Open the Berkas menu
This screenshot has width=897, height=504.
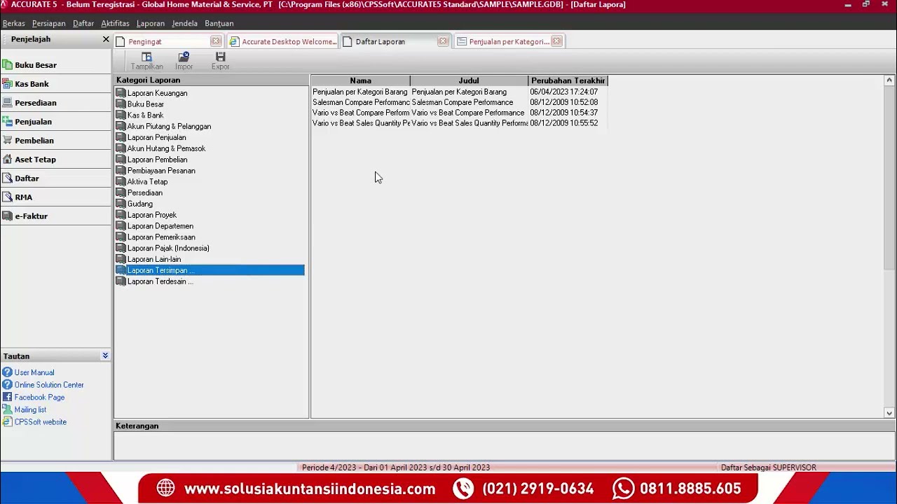[14, 23]
